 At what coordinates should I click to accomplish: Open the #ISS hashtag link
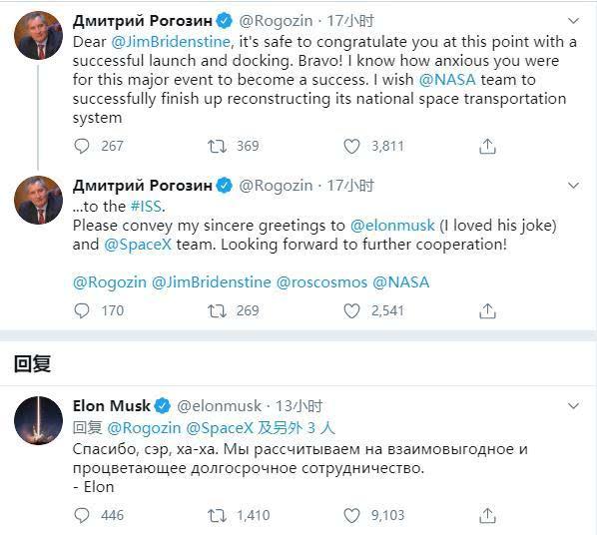146,207
